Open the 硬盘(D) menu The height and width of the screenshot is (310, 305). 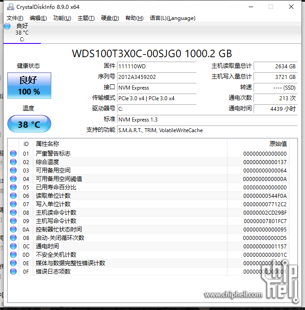(110, 18)
